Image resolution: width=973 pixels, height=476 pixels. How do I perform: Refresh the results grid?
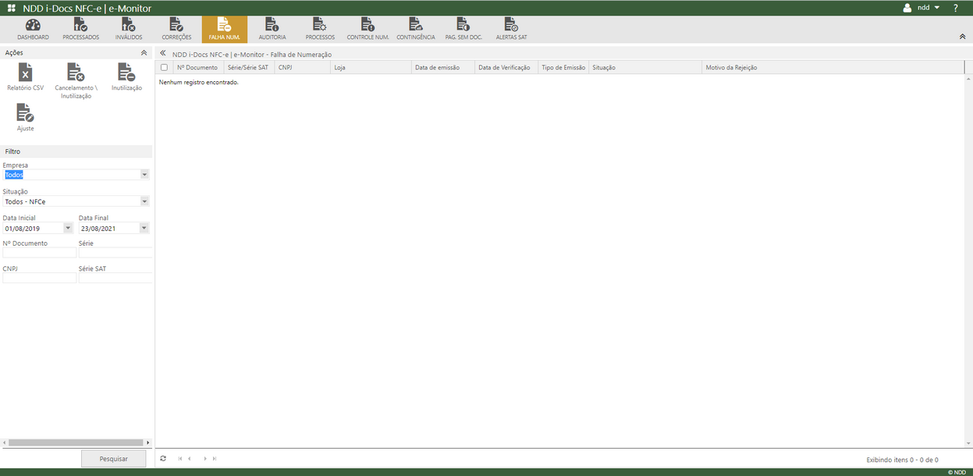162,458
